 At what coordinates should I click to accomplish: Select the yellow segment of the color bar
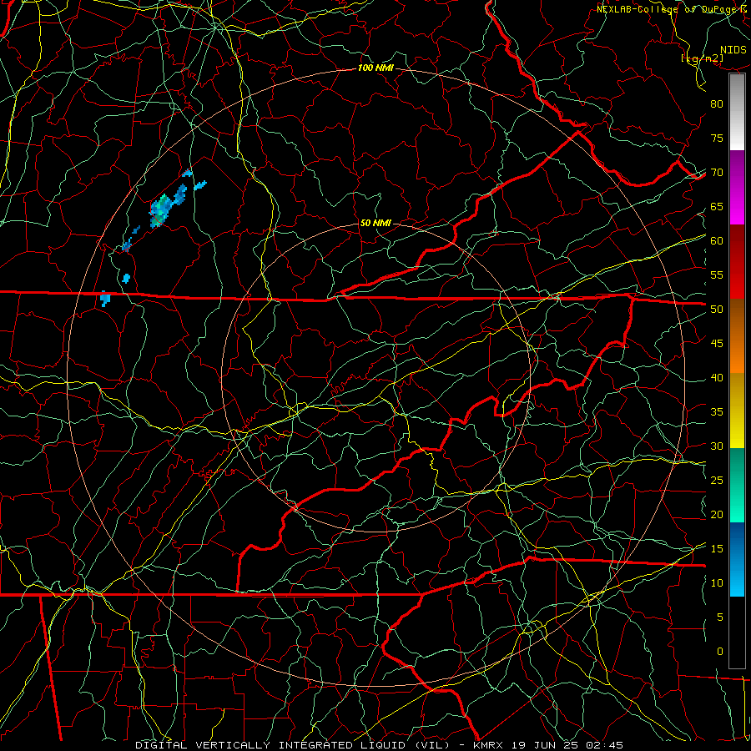(x=737, y=411)
